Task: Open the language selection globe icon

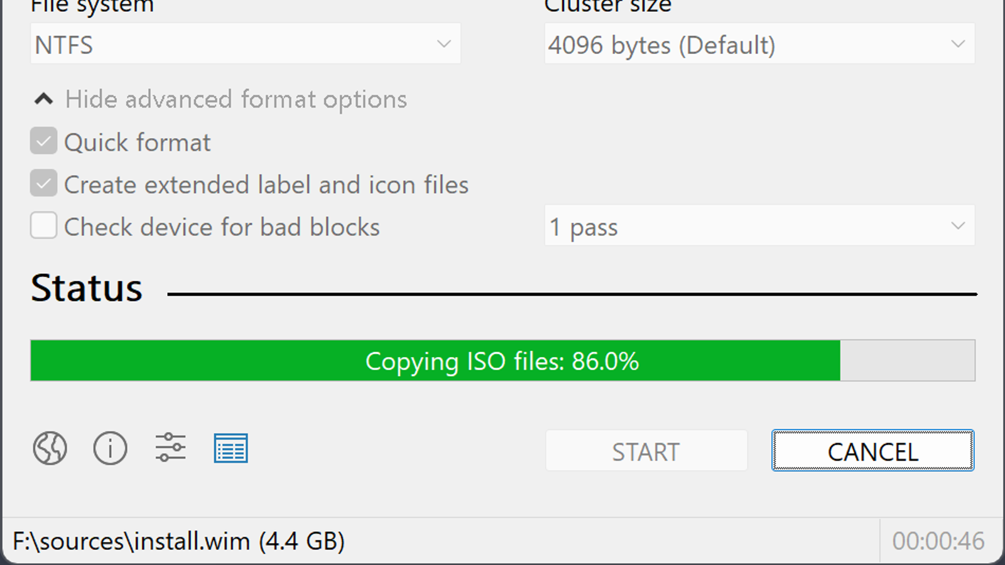Action: [x=50, y=449]
